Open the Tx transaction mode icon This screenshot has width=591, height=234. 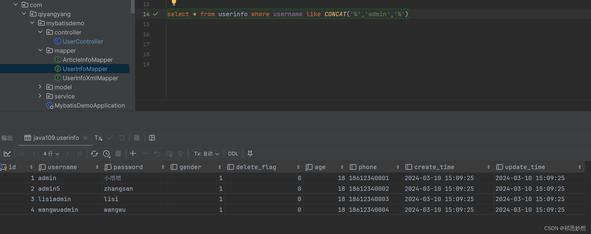point(98,138)
